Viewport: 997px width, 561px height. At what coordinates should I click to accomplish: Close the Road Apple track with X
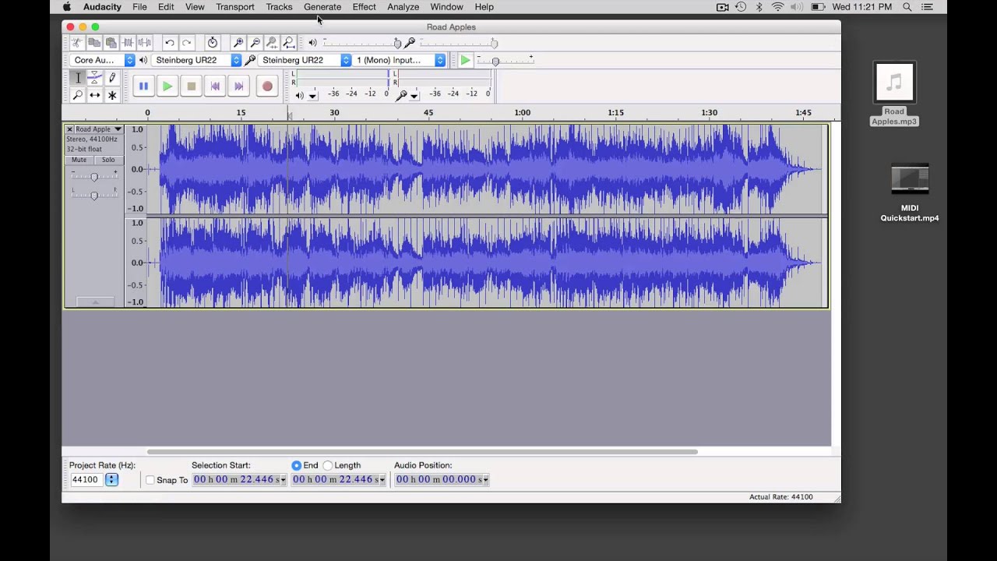(x=69, y=129)
